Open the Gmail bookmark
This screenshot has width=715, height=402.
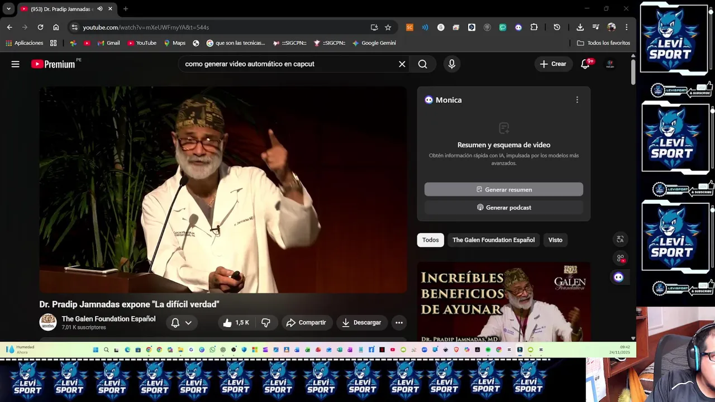click(x=108, y=43)
